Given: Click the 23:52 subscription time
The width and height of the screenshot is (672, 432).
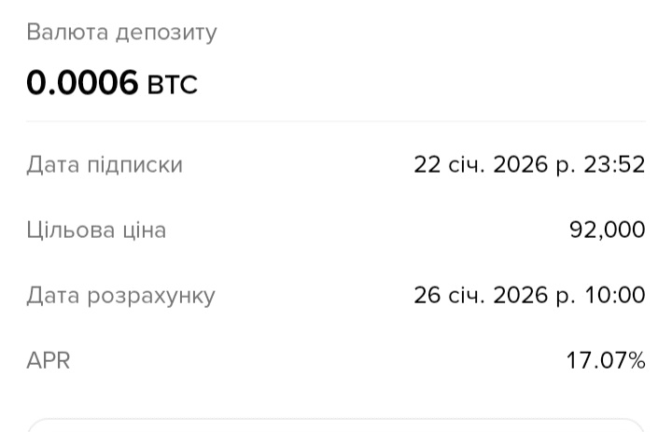Looking at the screenshot, I should click(x=615, y=165).
